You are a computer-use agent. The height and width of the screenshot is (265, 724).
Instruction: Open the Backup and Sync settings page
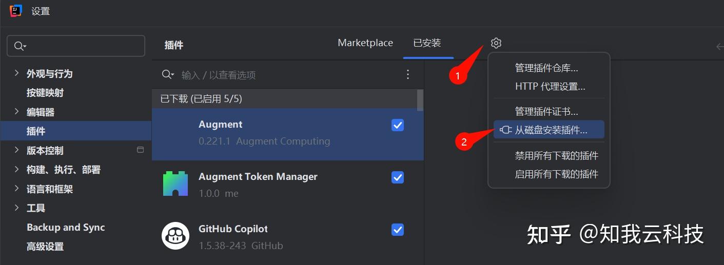[66, 228]
